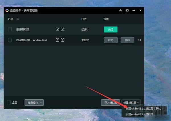Click export icon for 逍遥模拟器1 - Android4.4
The height and width of the screenshot is (121, 171).
[63, 40]
